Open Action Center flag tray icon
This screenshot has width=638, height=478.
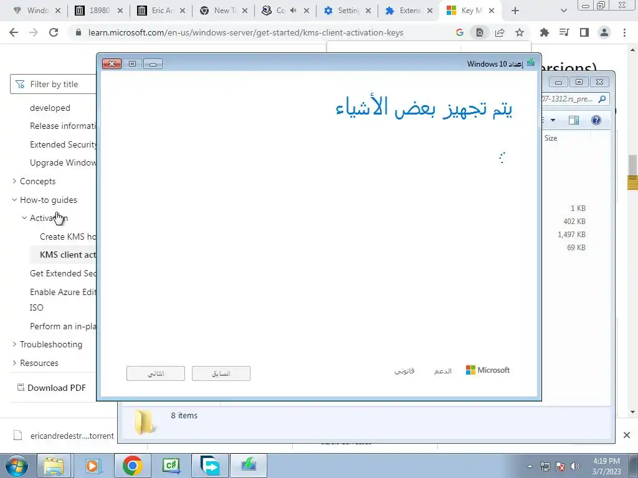(x=560, y=466)
